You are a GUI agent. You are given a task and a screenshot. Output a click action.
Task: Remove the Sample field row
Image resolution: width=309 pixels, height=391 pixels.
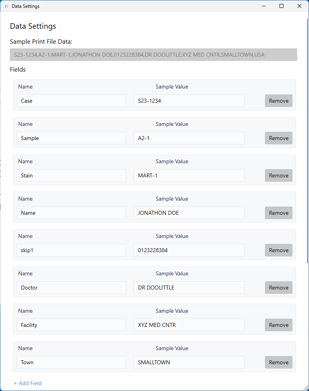(x=278, y=138)
